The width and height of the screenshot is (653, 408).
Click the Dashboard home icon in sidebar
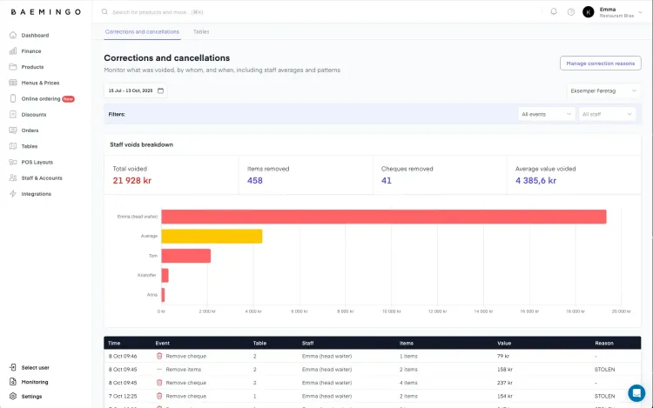[x=13, y=36]
